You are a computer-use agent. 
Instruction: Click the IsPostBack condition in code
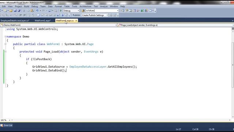(x=42, y=59)
